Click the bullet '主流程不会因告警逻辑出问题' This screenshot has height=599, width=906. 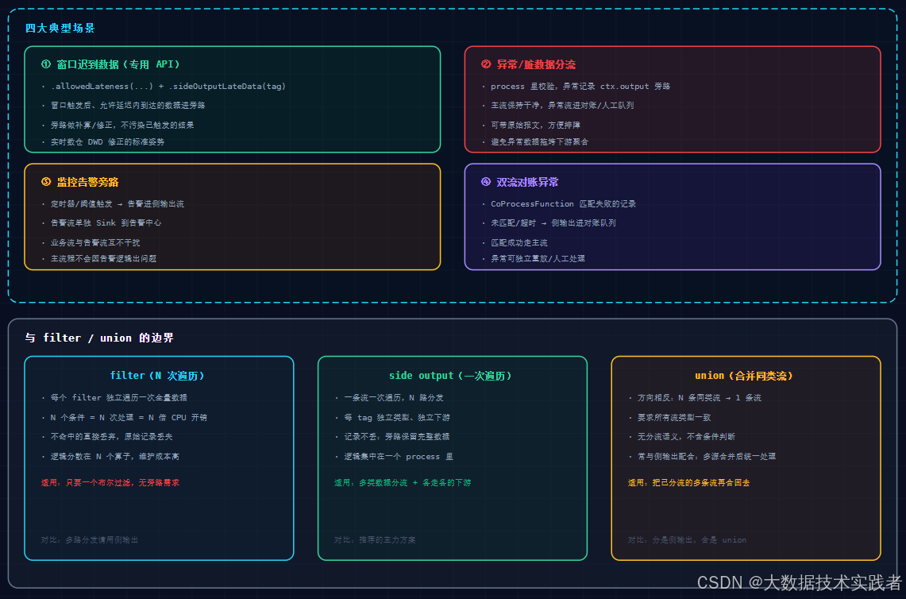[x=103, y=258]
